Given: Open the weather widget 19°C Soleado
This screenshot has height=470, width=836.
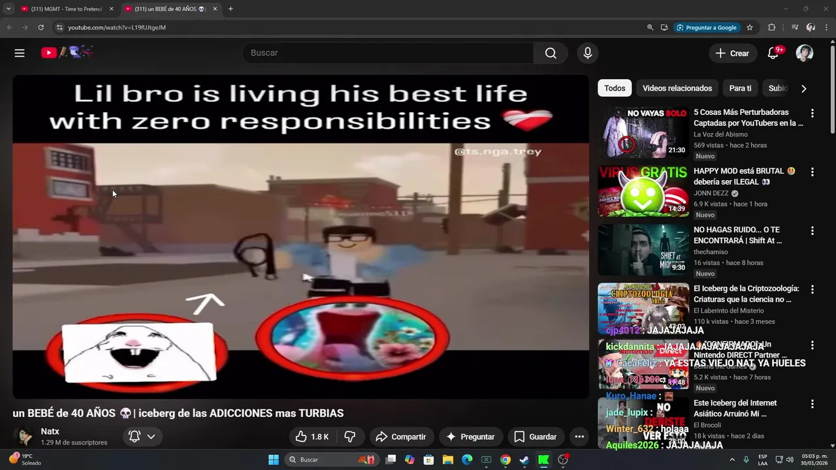Looking at the screenshot, I should (x=25, y=460).
